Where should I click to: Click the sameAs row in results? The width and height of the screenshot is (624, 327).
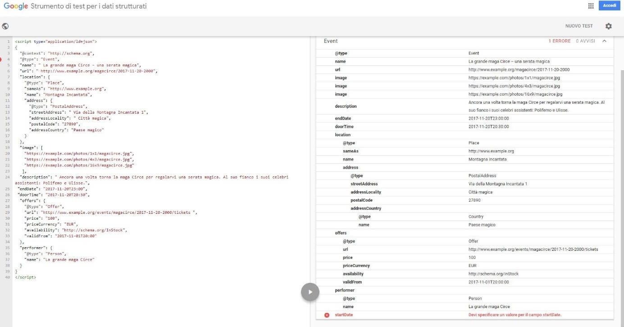[x=465, y=151]
